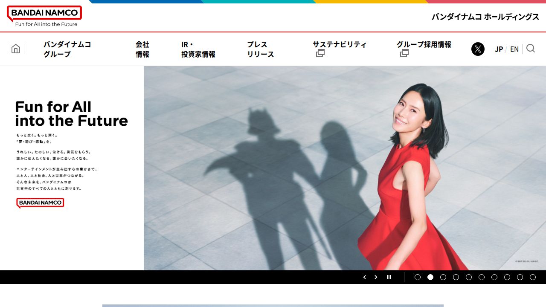Select second (active) slide indicator dot
The width and height of the screenshot is (546, 307).
click(x=430, y=277)
